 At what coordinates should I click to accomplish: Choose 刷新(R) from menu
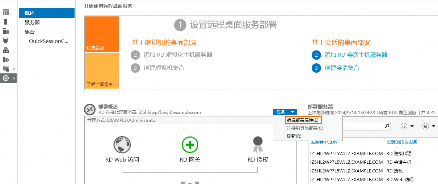[x=294, y=136]
